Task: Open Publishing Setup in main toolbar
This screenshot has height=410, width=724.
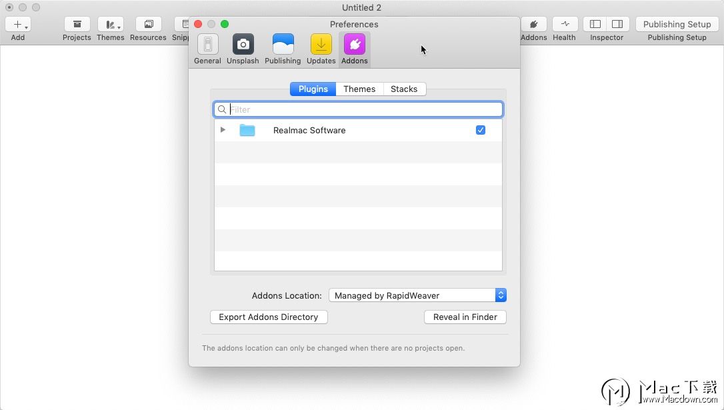Action: pos(677,25)
